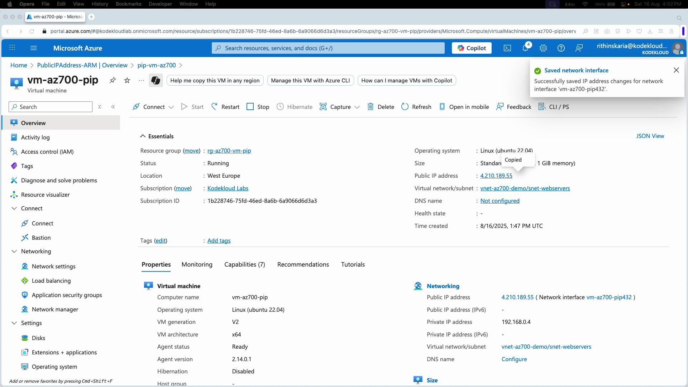Image resolution: width=688 pixels, height=387 pixels.
Task: Dismiss the Saved network interface notification
Action: click(676, 70)
